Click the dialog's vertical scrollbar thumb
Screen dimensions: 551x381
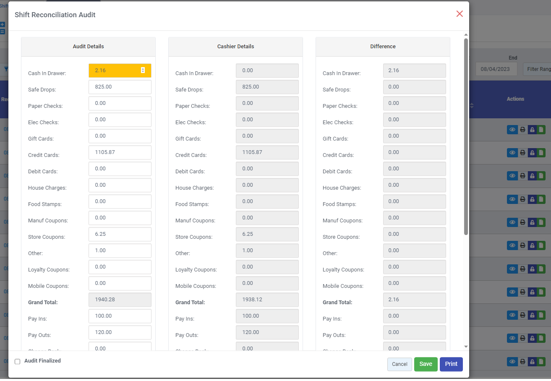[x=466, y=136]
